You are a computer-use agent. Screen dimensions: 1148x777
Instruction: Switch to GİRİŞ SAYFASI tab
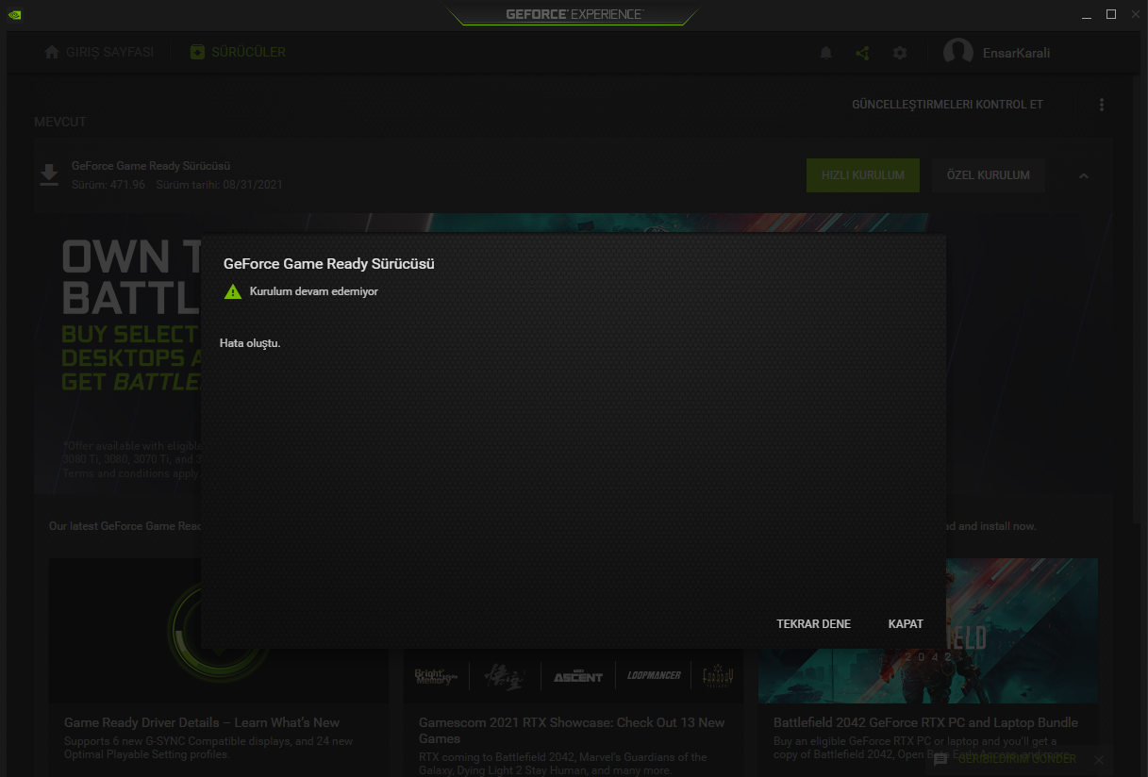click(x=99, y=52)
